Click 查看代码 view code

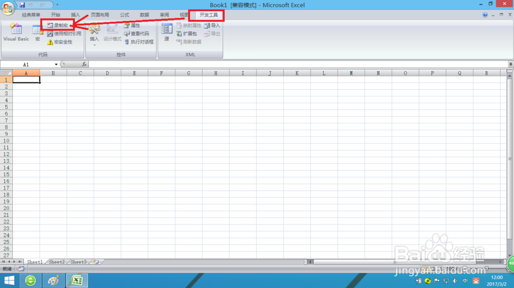click(136, 34)
